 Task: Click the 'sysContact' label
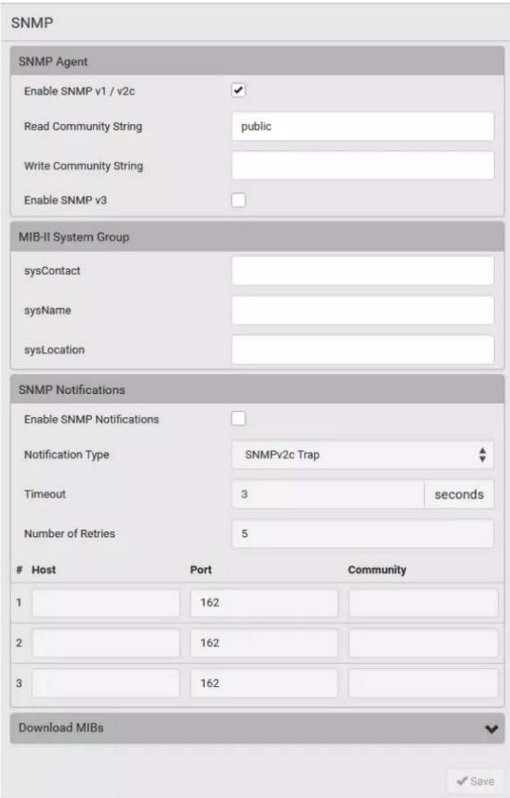click(x=52, y=270)
